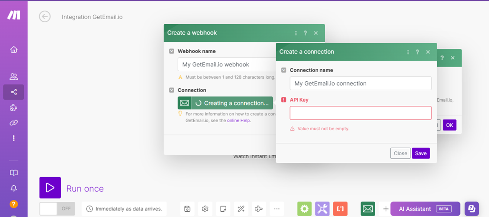
Task: Click the API Key error indicator icon
Action: 284,100
